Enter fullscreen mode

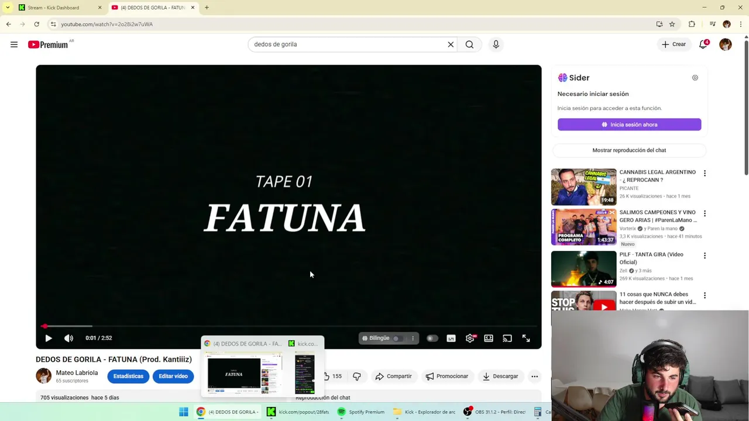[526, 338]
